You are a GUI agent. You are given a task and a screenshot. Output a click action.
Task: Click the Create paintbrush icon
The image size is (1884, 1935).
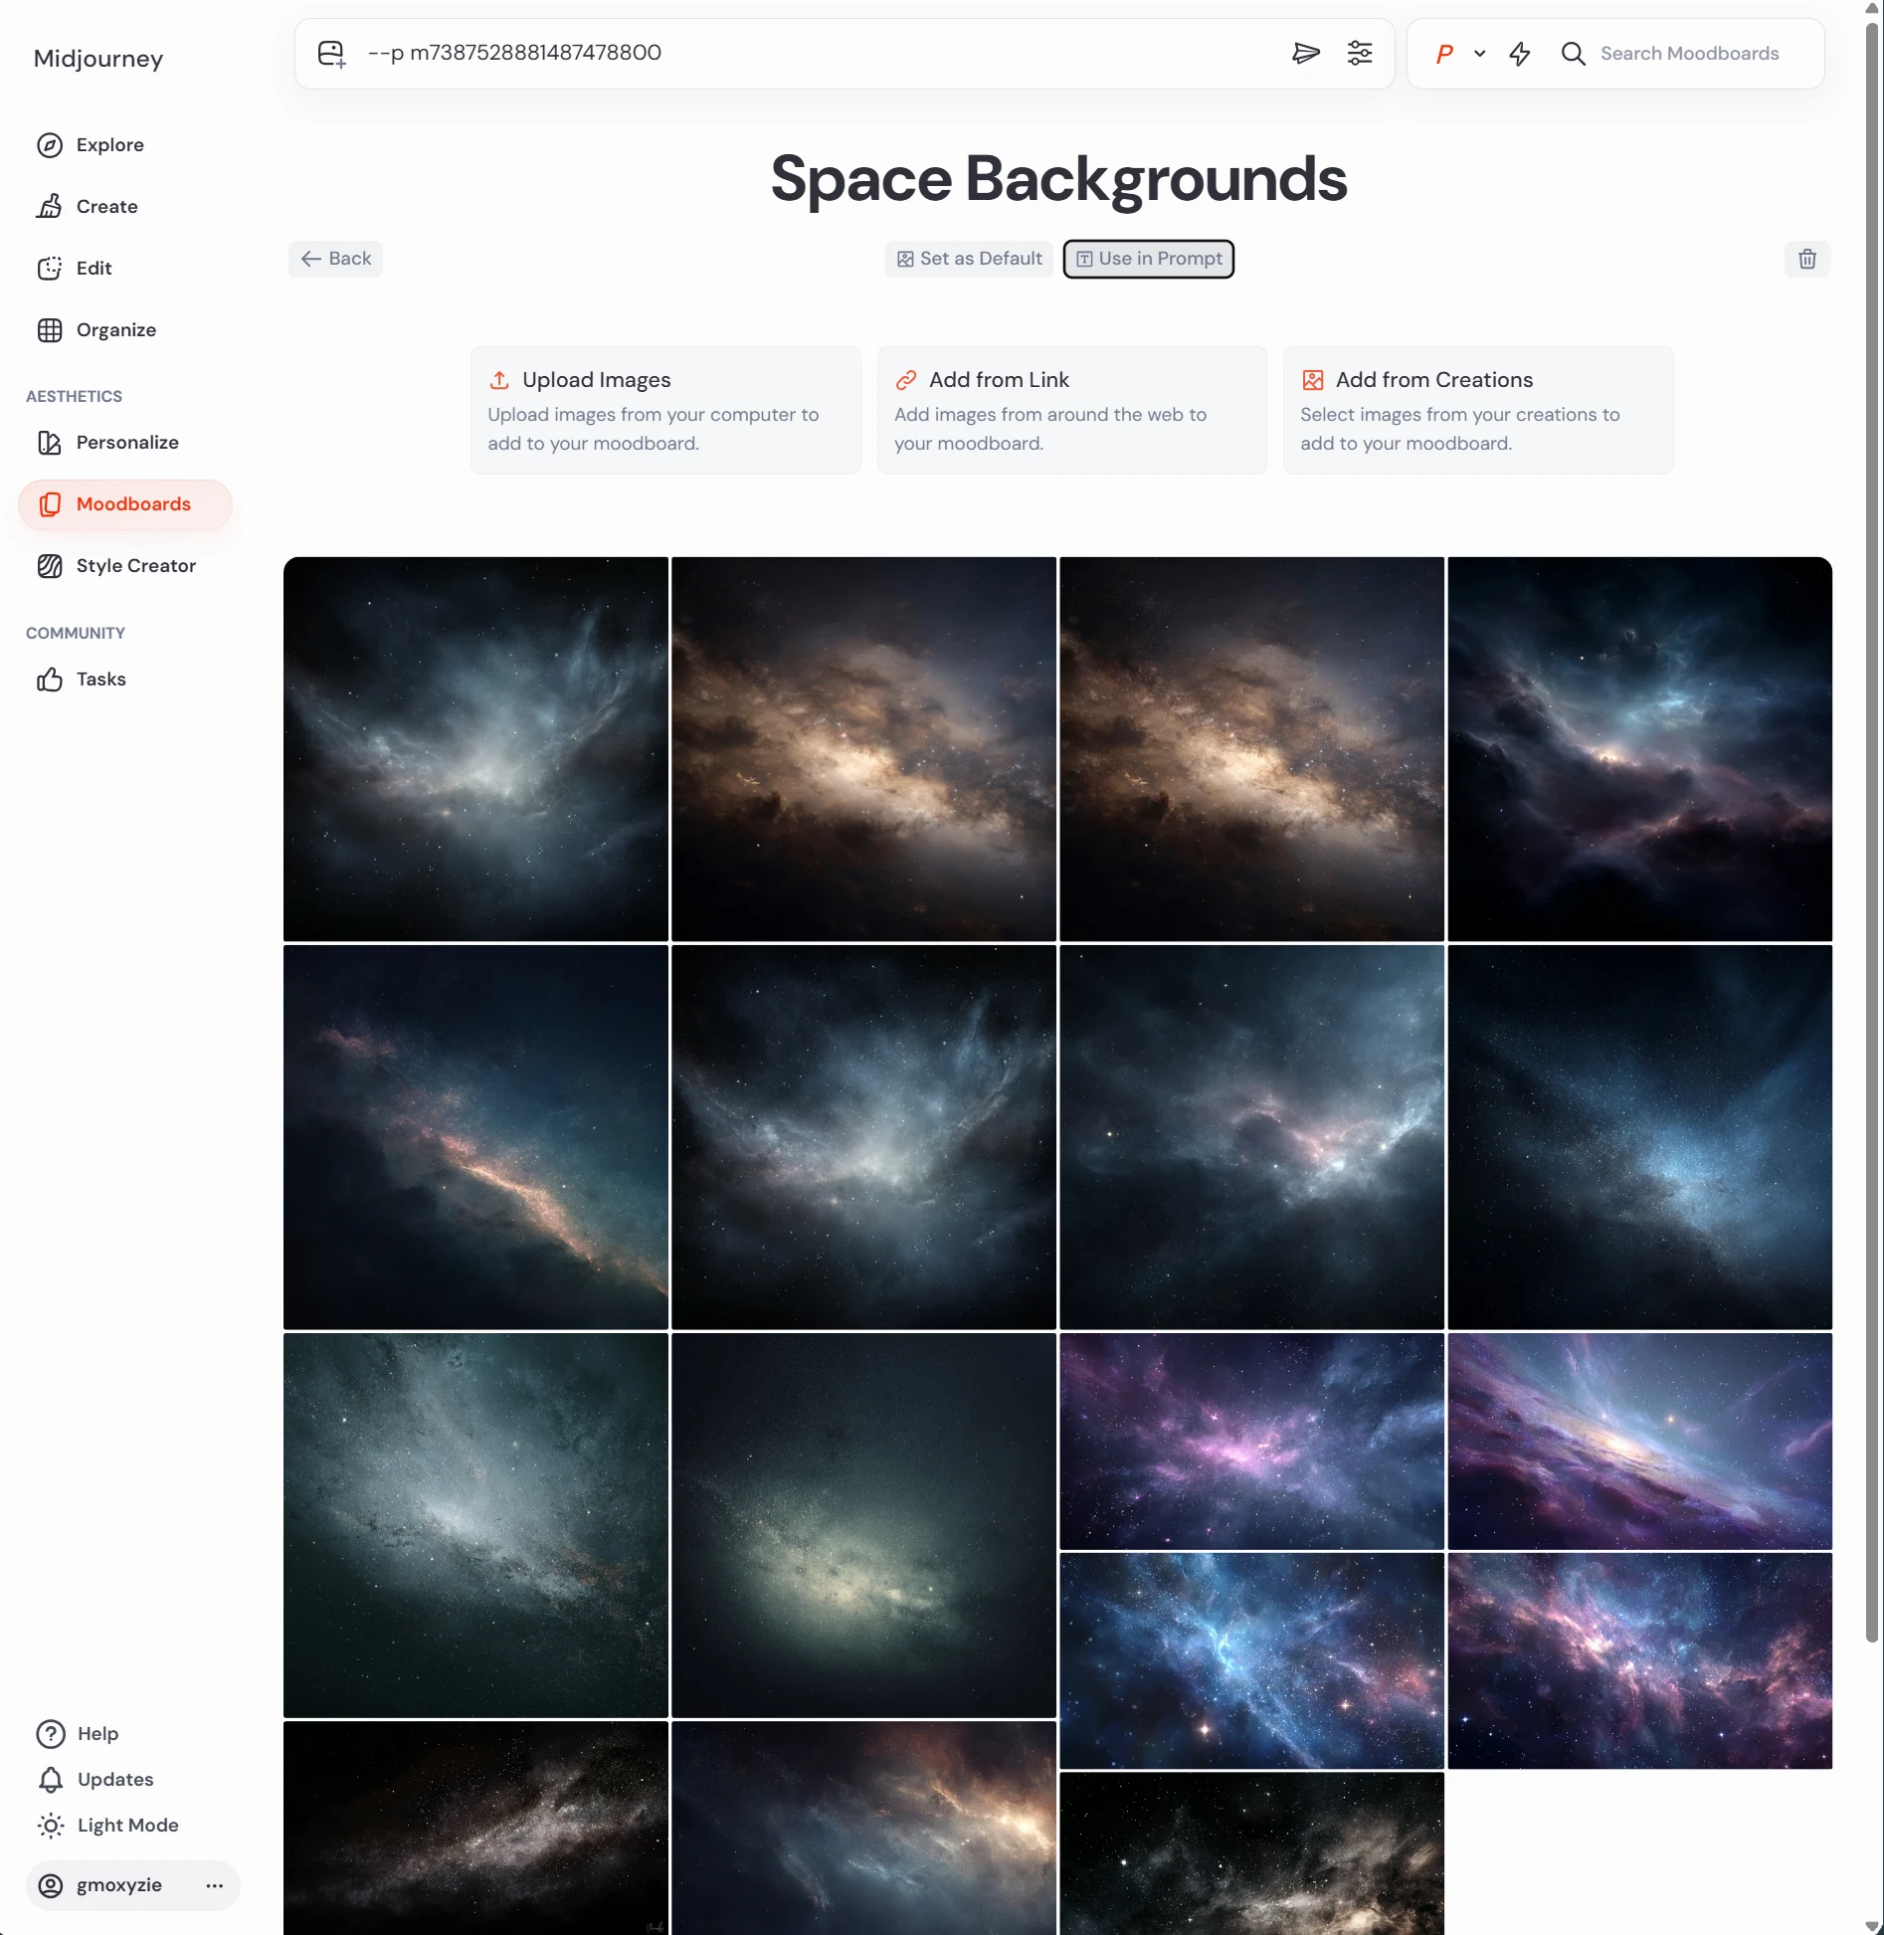pos(50,207)
